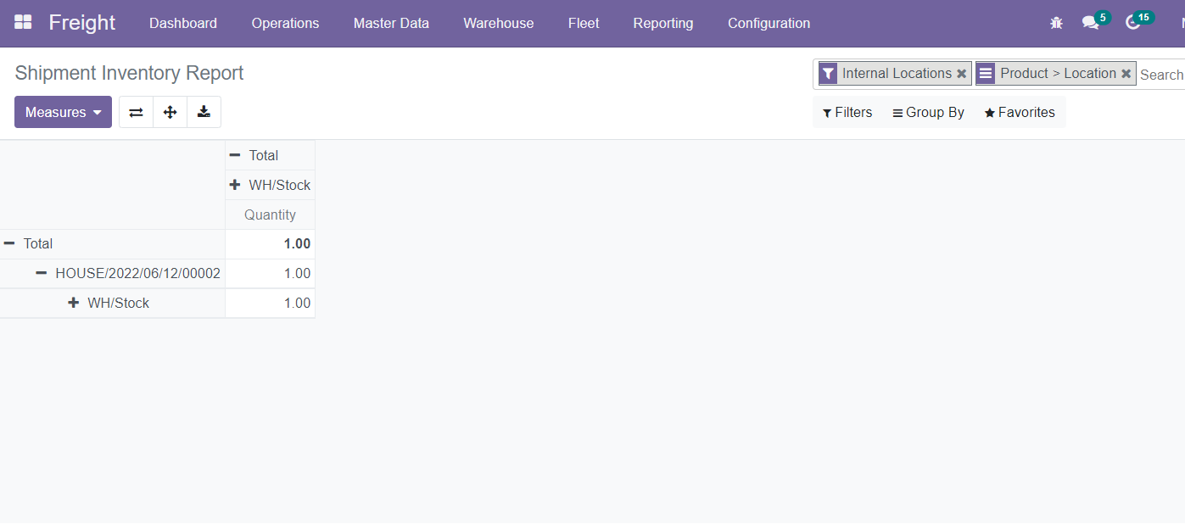Open the Measures dropdown
Viewport: 1185px width, 524px height.
pyautogui.click(x=63, y=112)
